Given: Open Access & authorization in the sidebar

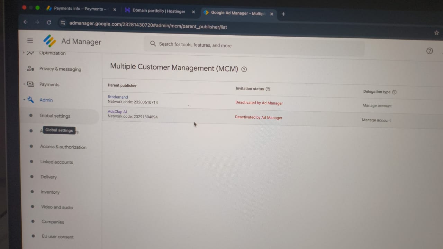Looking at the screenshot, I should [x=63, y=147].
